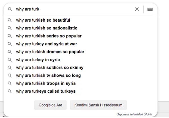Select 'why are turkish so beautiful' suggestion
The width and height of the screenshot is (169, 118).
coord(43,20)
